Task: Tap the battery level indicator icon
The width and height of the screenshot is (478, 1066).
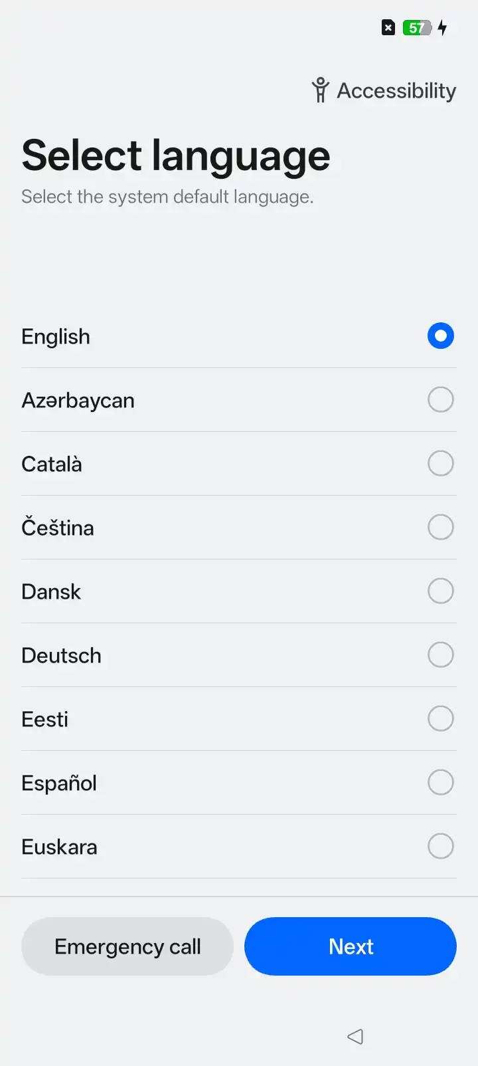Action: coord(418,28)
